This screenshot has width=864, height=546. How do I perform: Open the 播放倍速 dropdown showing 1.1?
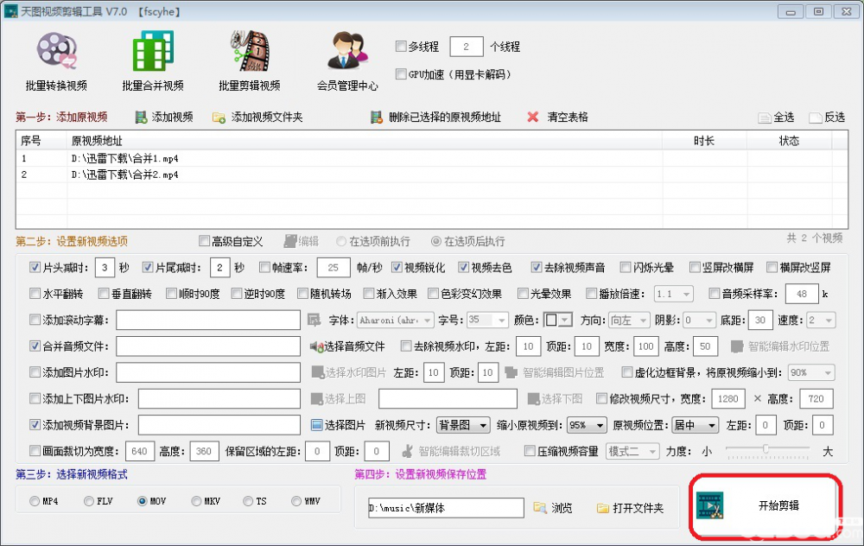tap(673, 294)
